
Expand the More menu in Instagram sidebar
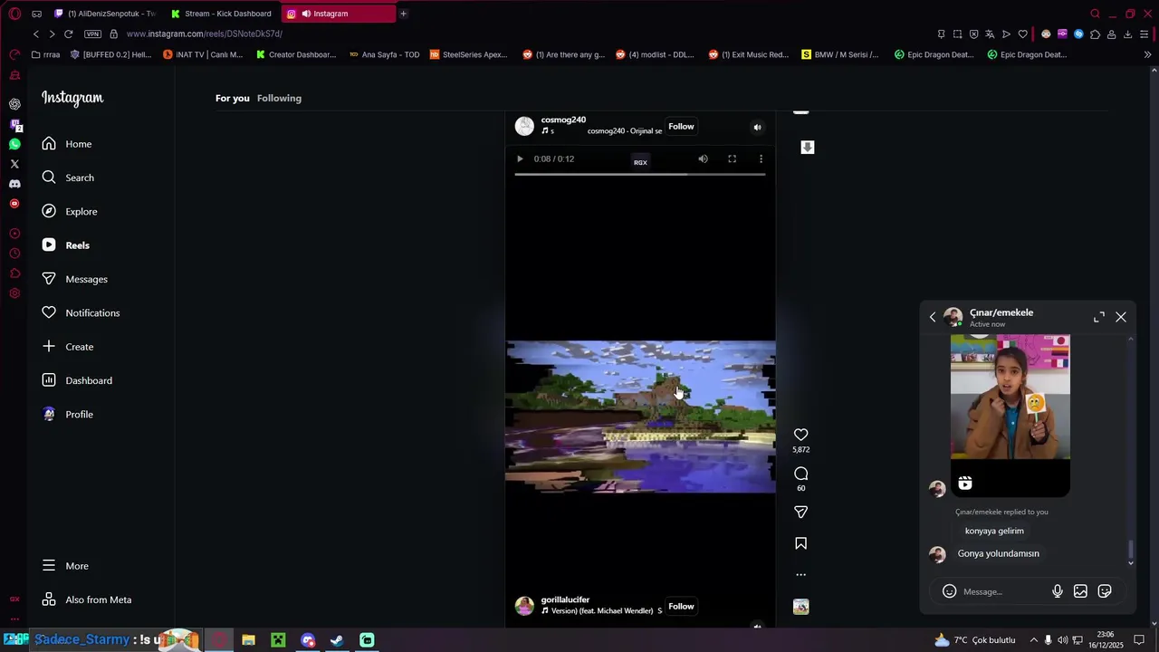[64, 566]
